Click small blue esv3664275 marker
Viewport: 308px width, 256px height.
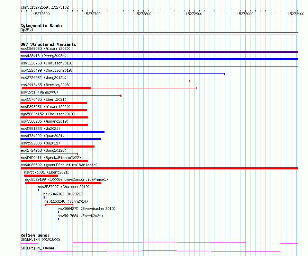58,212
